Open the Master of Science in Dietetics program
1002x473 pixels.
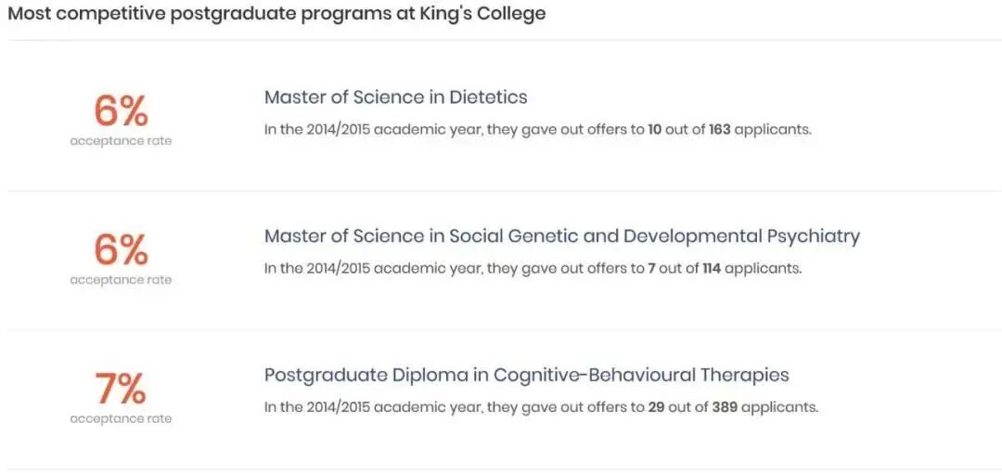click(395, 97)
